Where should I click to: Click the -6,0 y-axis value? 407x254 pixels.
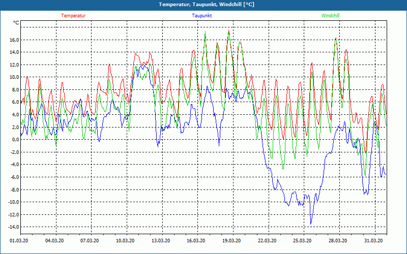coord(15,177)
